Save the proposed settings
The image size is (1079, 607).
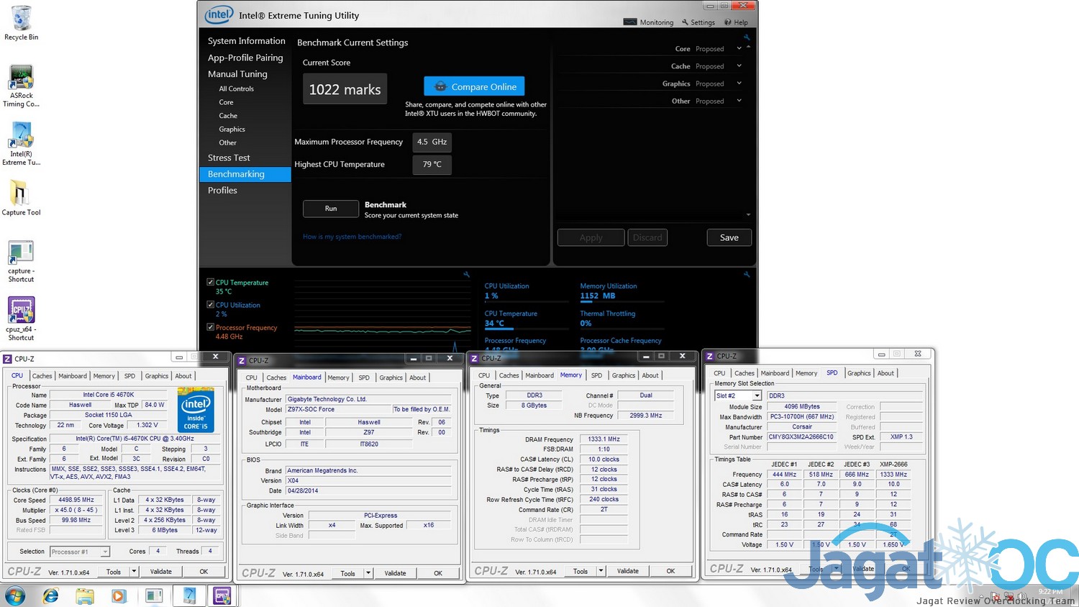[x=729, y=237]
